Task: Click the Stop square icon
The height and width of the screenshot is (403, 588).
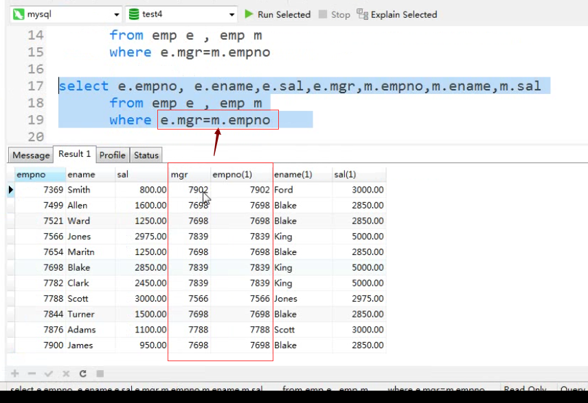Action: (x=322, y=14)
